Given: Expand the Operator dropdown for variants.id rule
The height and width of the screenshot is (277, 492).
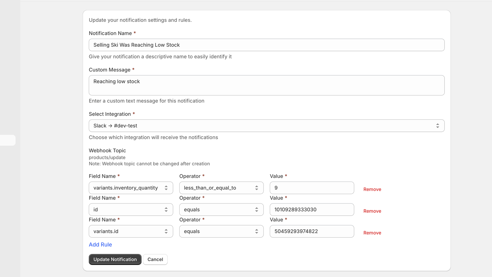Looking at the screenshot, I should 221,231.
